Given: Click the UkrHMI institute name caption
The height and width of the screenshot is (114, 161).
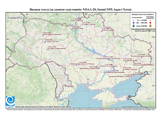Looking at the screenshot, I should pos(43,107).
